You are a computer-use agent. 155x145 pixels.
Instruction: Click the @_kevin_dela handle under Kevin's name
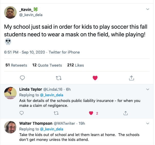click(31, 15)
